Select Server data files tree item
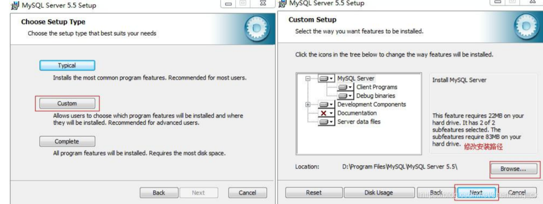Viewport: 543px width, 204px height. pyautogui.click(x=359, y=122)
